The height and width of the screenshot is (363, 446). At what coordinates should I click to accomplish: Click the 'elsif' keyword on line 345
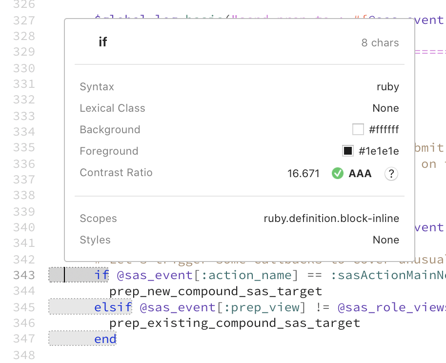click(113, 307)
